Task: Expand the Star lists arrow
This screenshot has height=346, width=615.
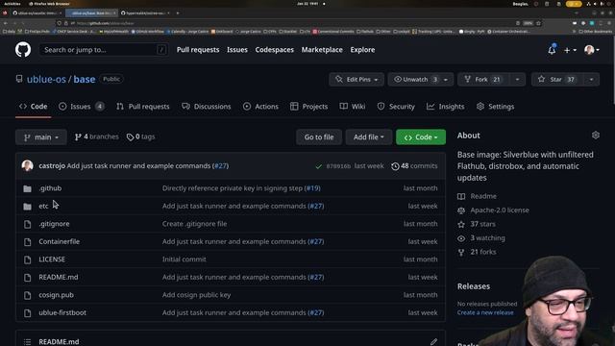Action: tap(591, 79)
